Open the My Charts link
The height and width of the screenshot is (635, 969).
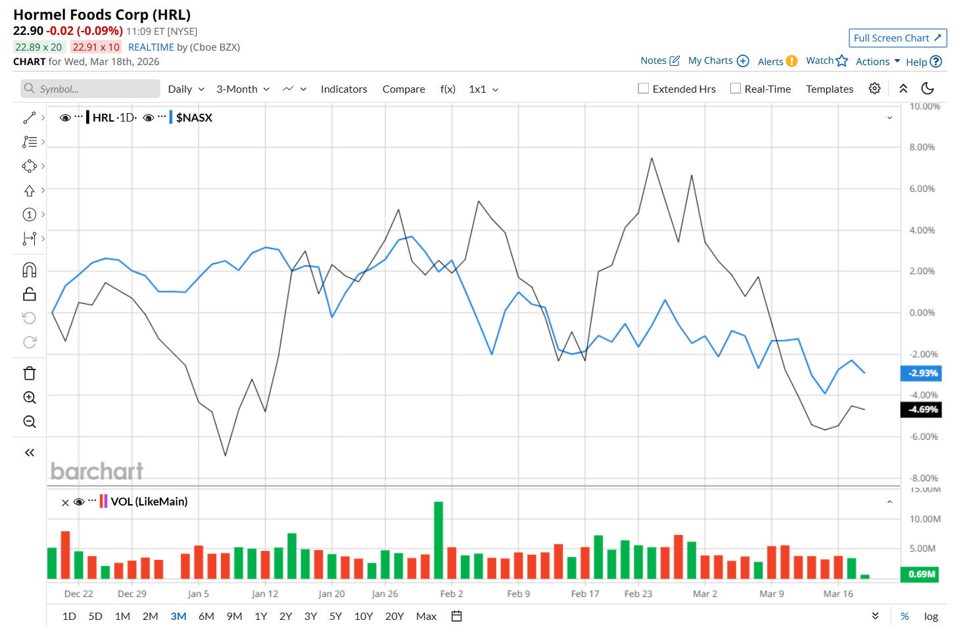pos(710,60)
